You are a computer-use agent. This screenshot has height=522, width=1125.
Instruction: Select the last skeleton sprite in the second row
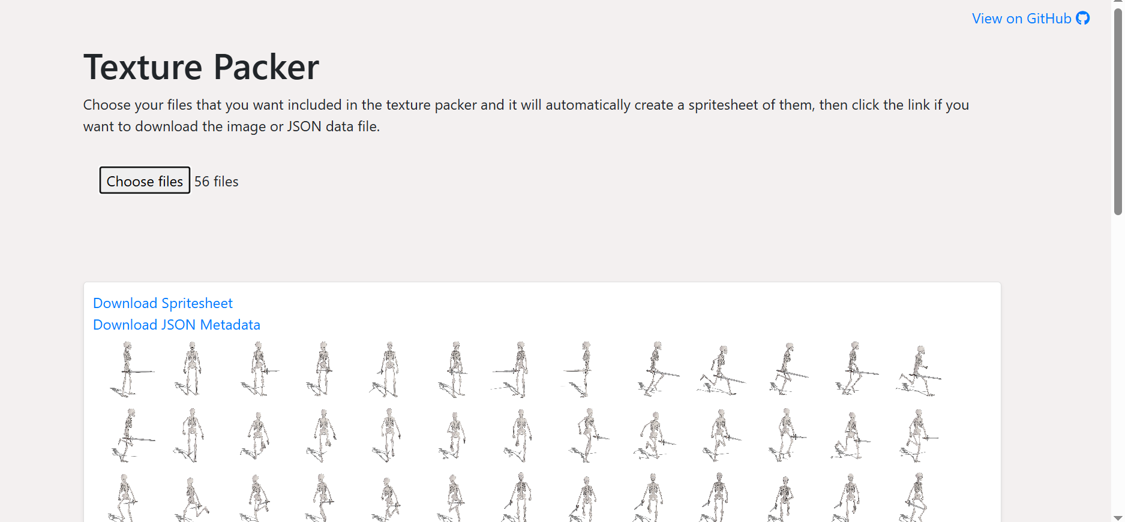tap(918, 436)
